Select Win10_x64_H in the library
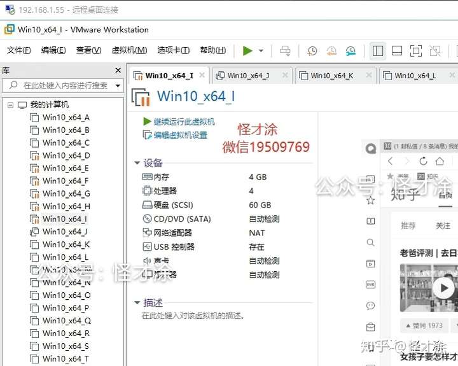 (66, 206)
